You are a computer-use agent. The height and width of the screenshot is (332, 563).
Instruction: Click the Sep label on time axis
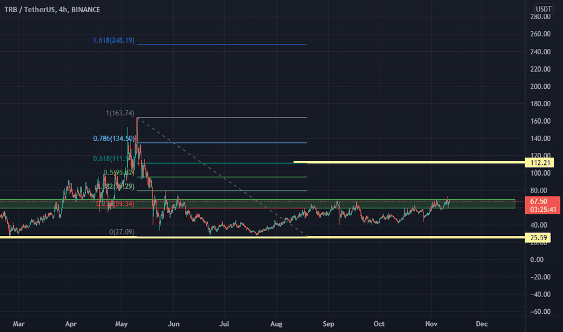[x=328, y=324]
